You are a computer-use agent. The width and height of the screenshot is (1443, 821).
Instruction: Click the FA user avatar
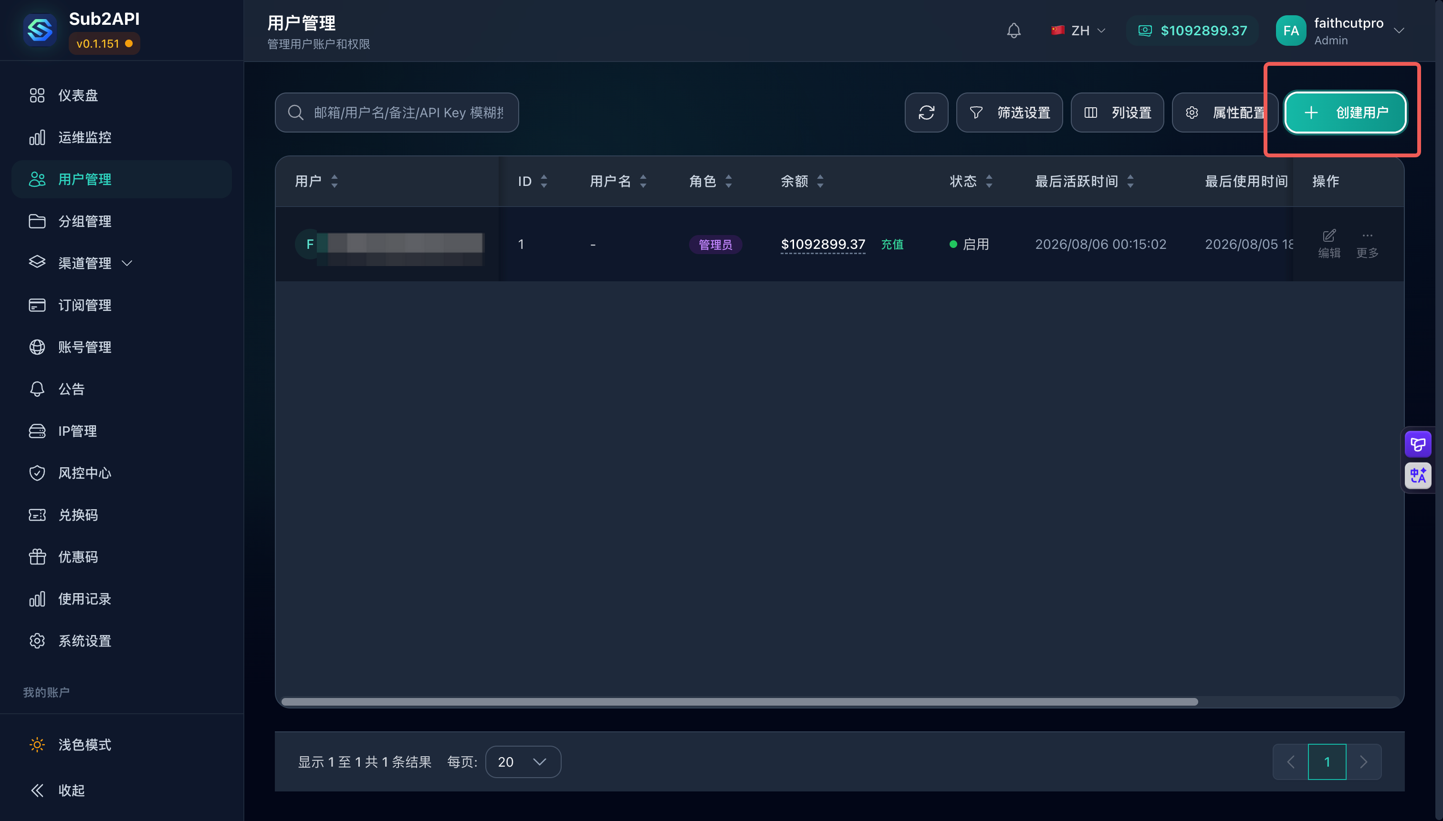click(1291, 31)
